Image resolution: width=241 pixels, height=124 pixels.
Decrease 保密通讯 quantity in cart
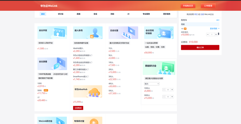[x=208, y=35]
